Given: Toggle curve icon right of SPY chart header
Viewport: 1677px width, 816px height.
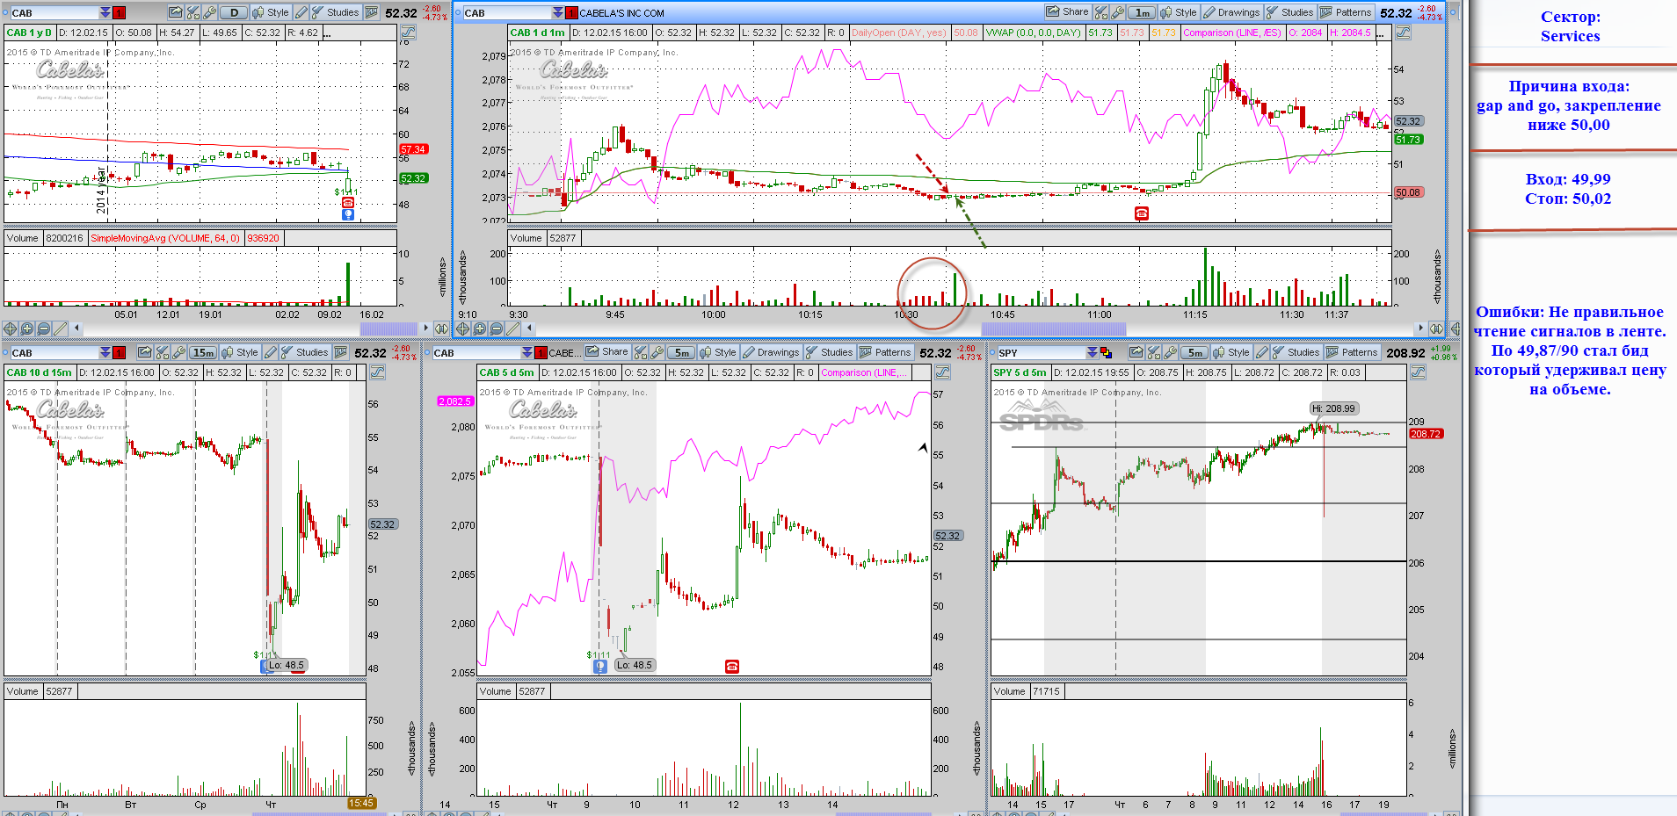Looking at the screenshot, I should coord(1418,372).
